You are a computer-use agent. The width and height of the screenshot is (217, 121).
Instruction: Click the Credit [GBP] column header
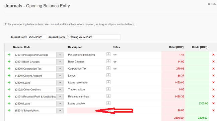coord(200,47)
